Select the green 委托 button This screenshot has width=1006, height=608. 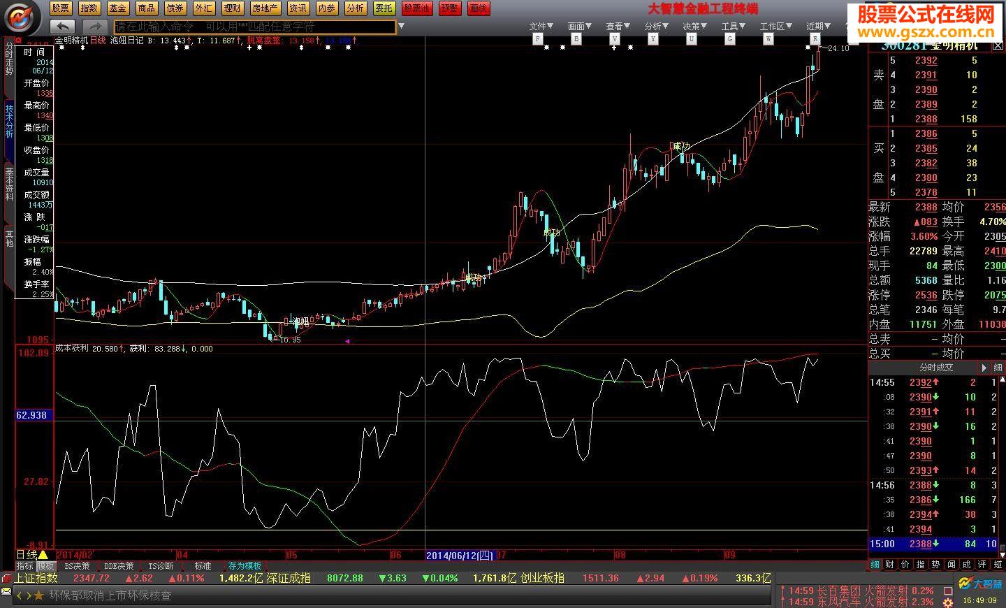[x=384, y=8]
